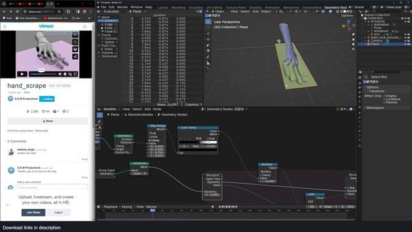Switch to the Animation workspace tab

(272, 8)
